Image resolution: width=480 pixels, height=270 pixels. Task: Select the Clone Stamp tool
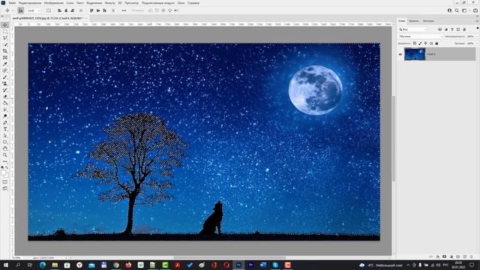(x=5, y=83)
